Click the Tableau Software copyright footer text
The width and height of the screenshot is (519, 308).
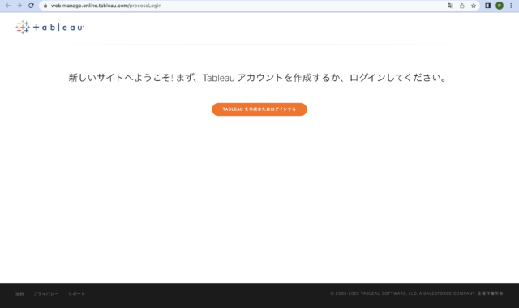(x=417, y=293)
